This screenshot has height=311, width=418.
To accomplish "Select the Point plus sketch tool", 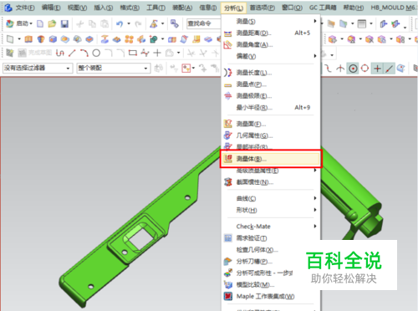I will click(x=157, y=53).
